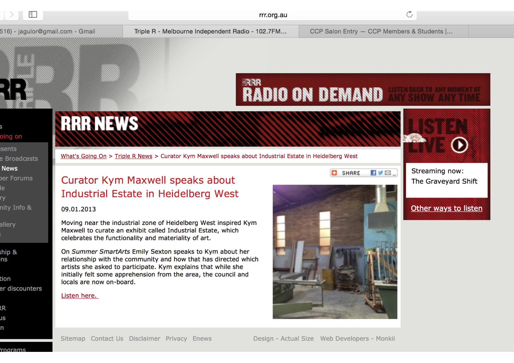Image resolution: width=514 pixels, height=363 pixels.
Task: Follow the What's Going On breadcrumb
Action: pos(84,156)
